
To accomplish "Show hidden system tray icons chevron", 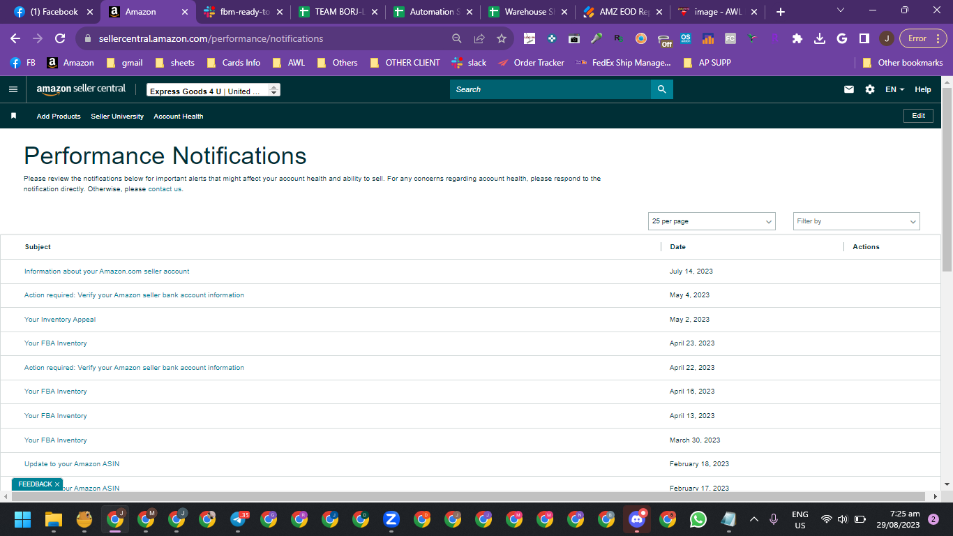I will [x=753, y=519].
